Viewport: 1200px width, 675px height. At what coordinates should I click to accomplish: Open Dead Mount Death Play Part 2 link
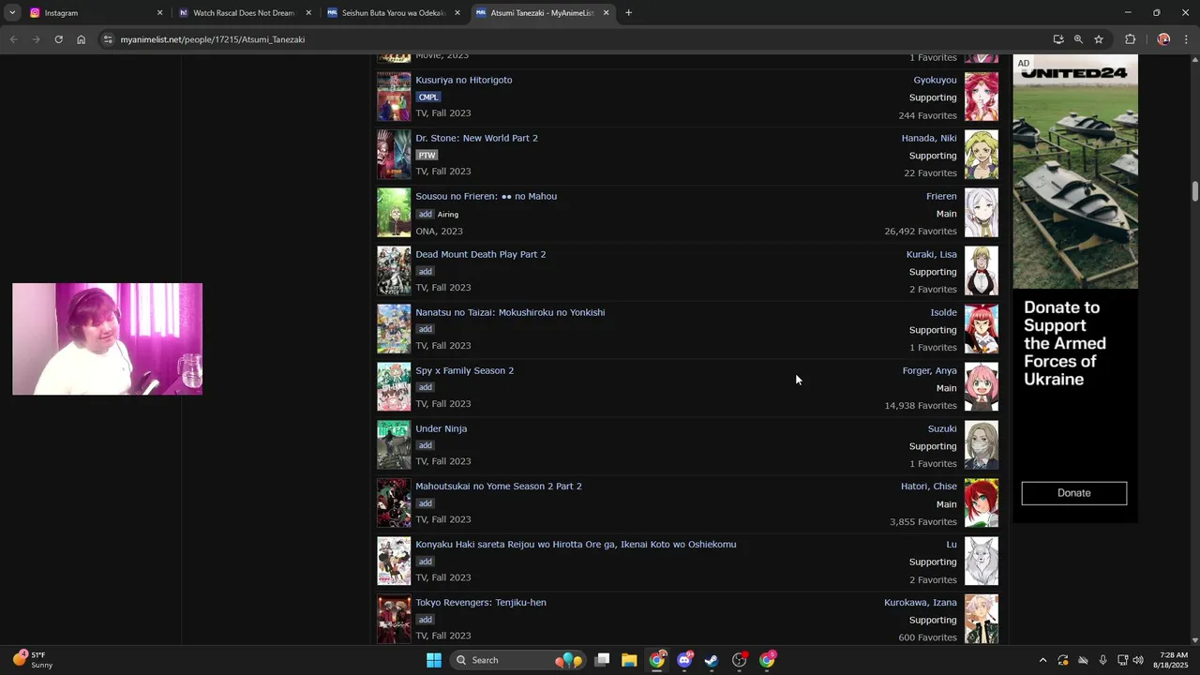(x=480, y=254)
